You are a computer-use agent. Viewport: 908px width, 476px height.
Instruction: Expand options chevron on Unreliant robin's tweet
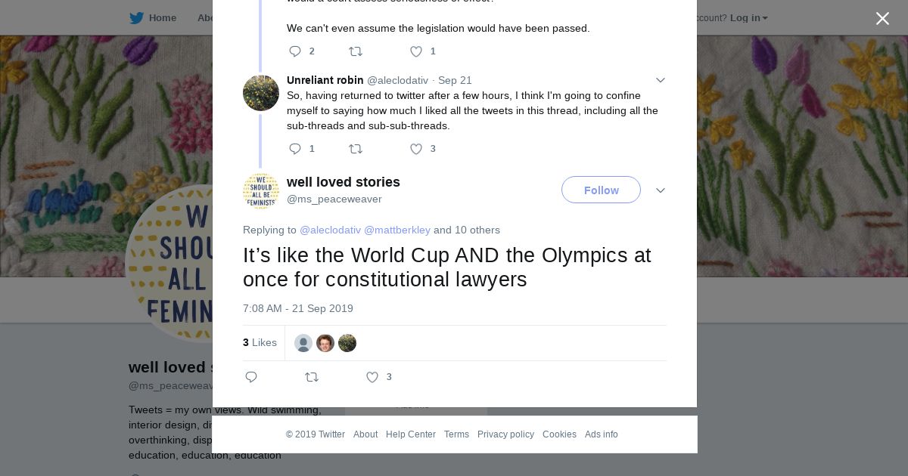[660, 80]
